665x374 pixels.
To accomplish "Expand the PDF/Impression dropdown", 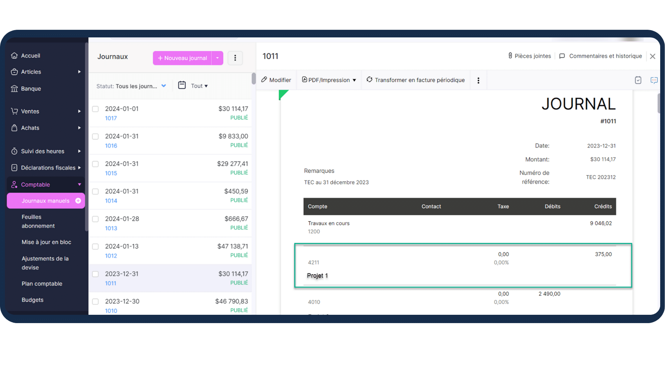I will coord(354,80).
